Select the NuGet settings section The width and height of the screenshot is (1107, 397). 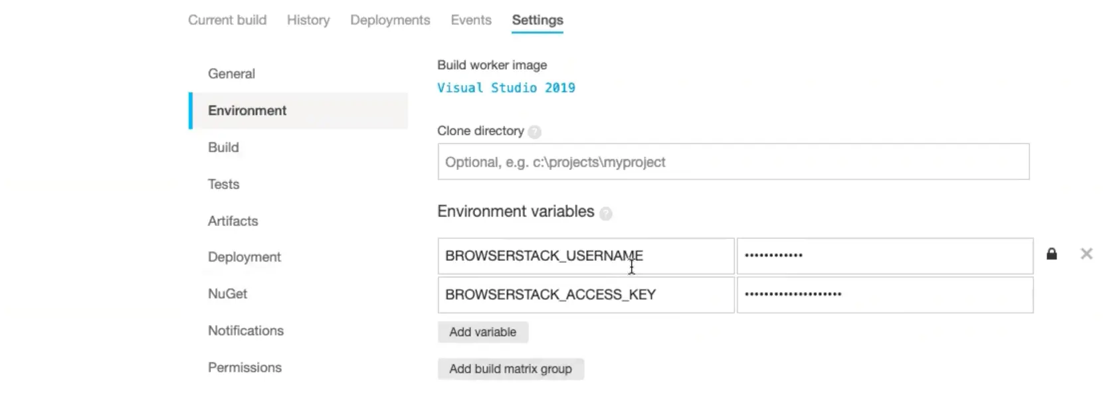pyautogui.click(x=227, y=293)
